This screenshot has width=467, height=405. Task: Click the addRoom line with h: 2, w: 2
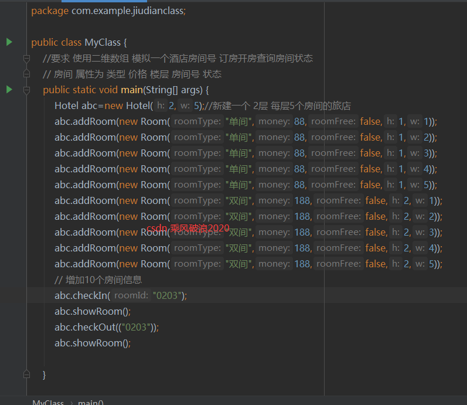tap(248, 216)
